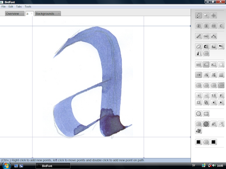The height and width of the screenshot is (169, 226).
Task: Select the circle shape tool
Action: [x=199, y=113]
